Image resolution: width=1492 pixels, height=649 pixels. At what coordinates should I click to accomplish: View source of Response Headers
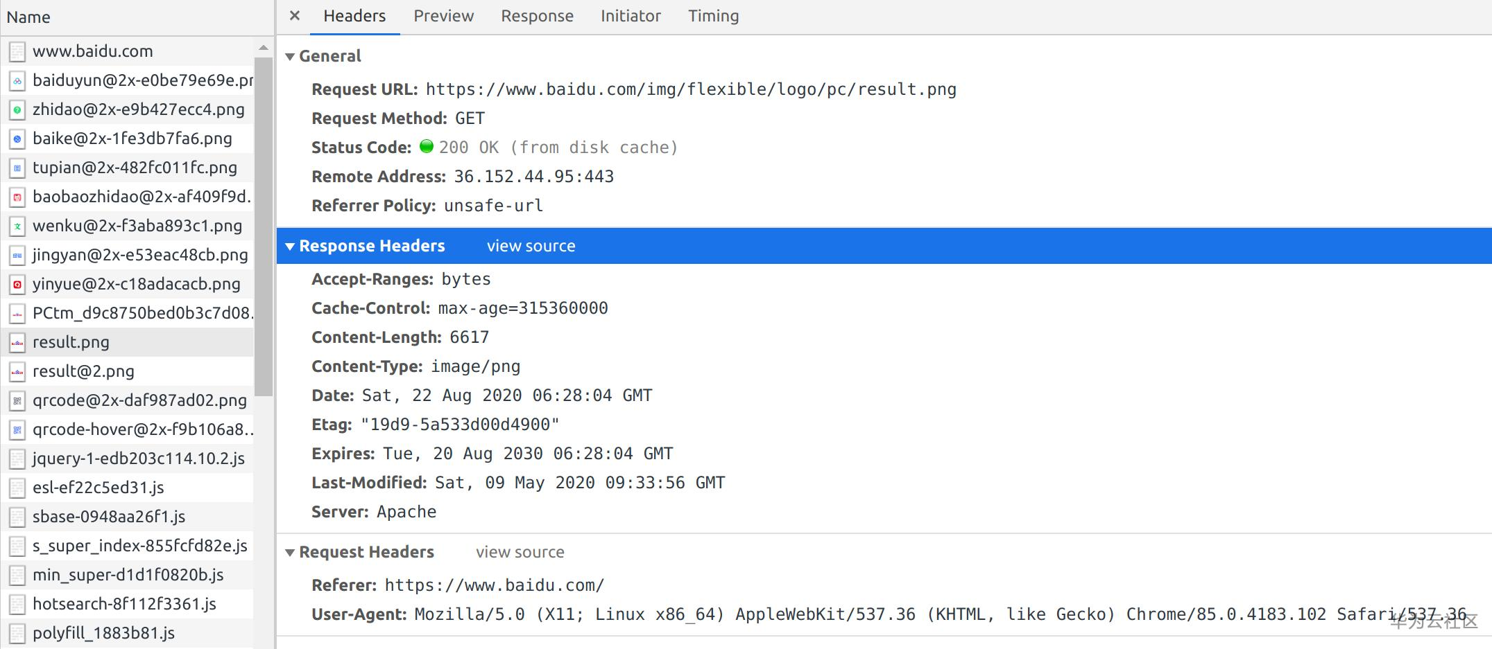[531, 246]
